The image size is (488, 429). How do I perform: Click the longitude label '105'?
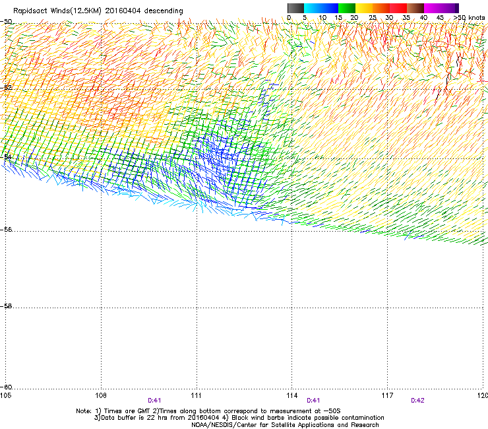(x=6, y=395)
